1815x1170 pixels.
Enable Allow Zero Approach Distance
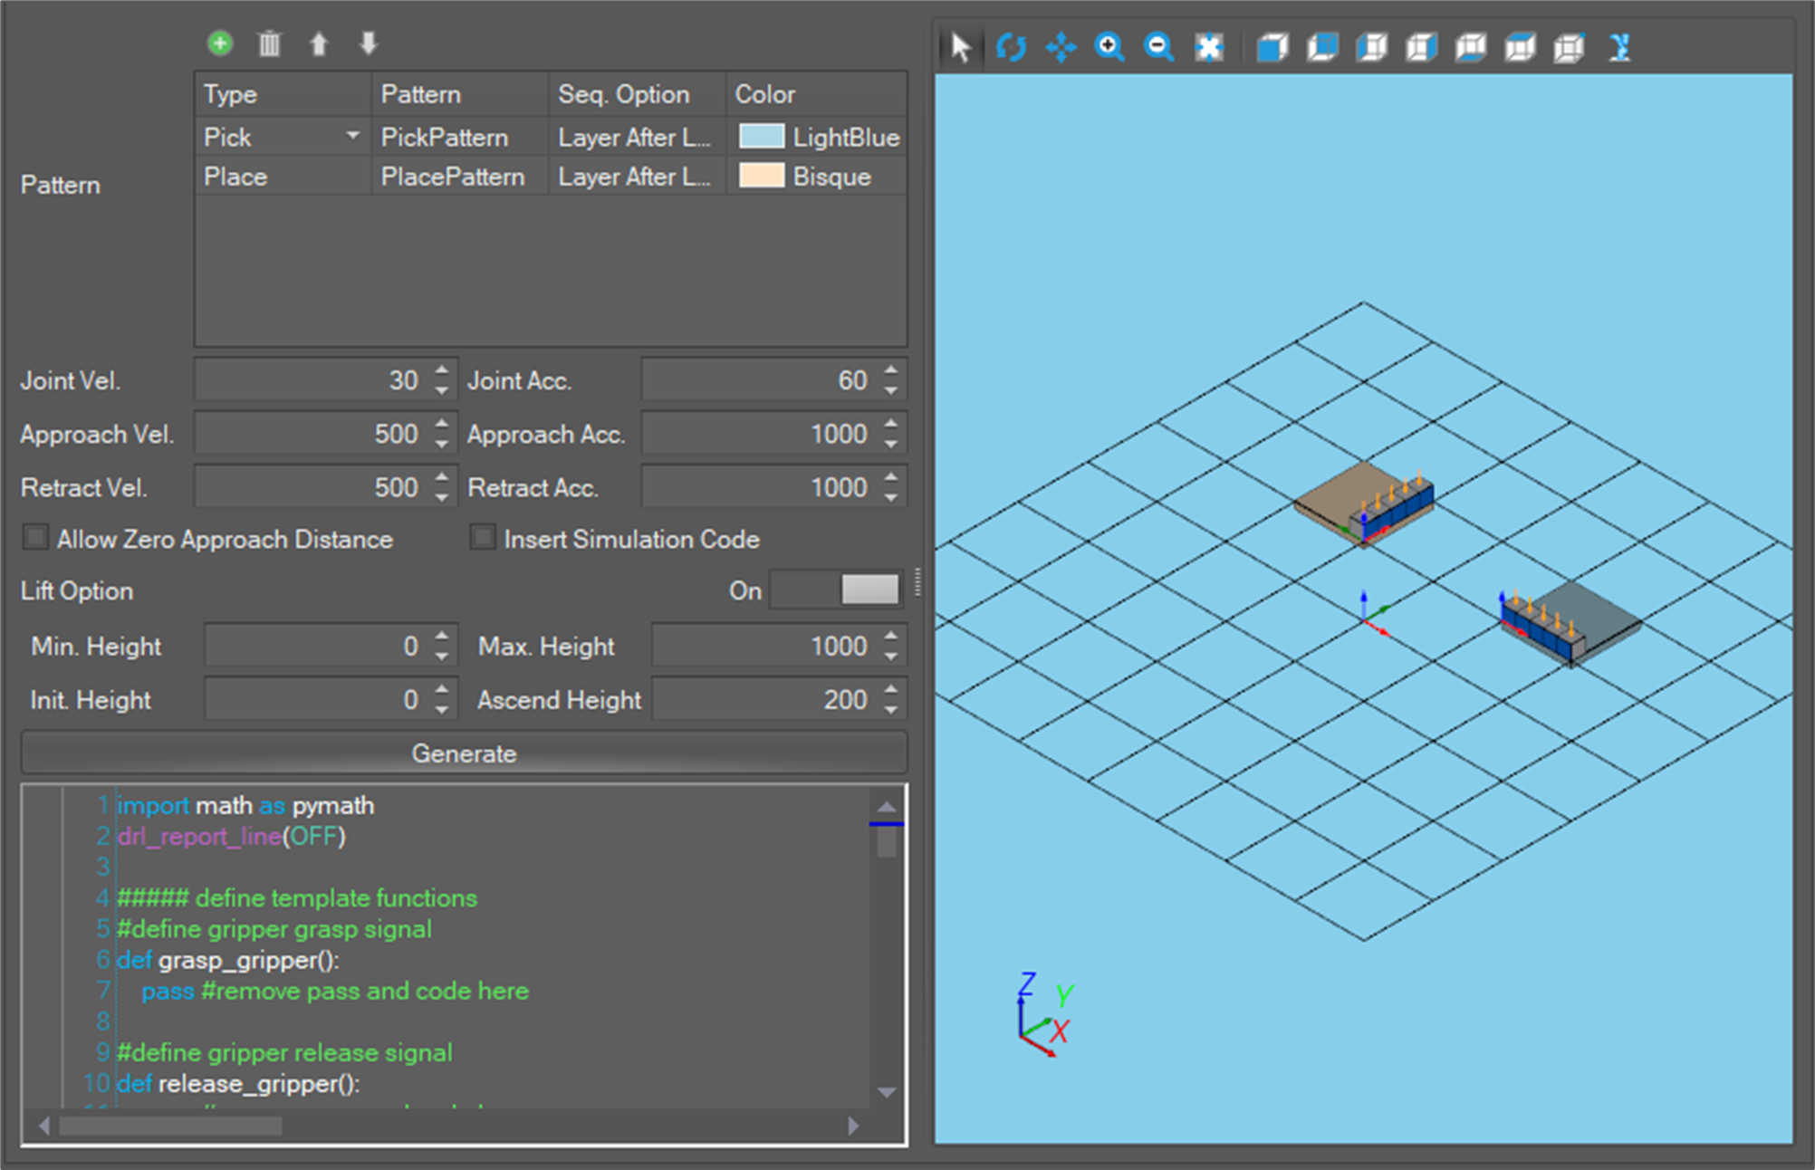click(35, 538)
